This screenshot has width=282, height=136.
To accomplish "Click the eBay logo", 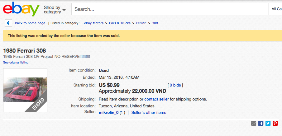I will tap(21, 9).
